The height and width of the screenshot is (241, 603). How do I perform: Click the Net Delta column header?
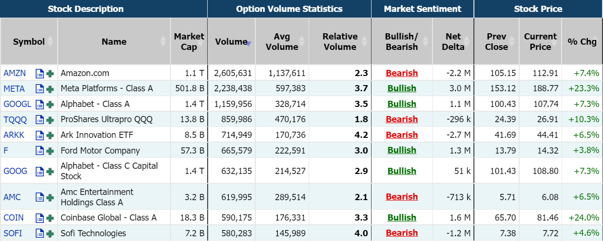tap(453, 42)
